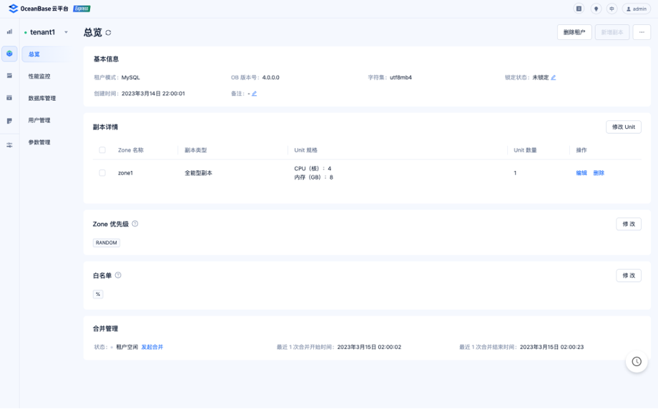
Task: Show help for 白名单
Action: click(118, 275)
